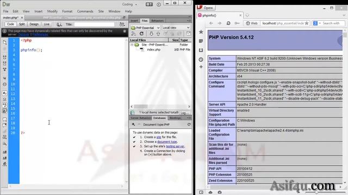
Task: Open the Coding workspace switcher dropdown
Action: [129, 4]
